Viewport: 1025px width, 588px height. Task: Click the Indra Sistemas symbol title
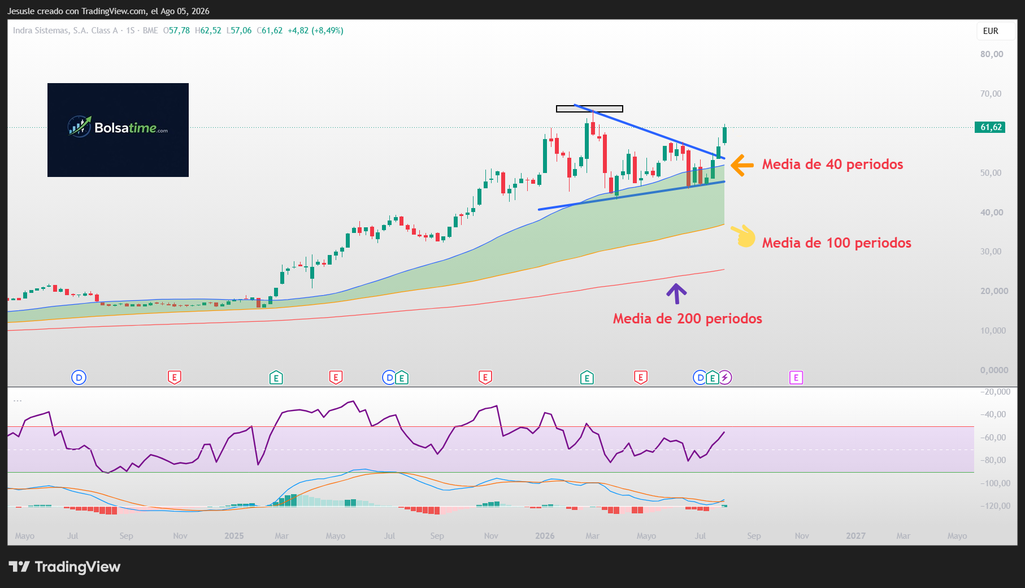66,31
